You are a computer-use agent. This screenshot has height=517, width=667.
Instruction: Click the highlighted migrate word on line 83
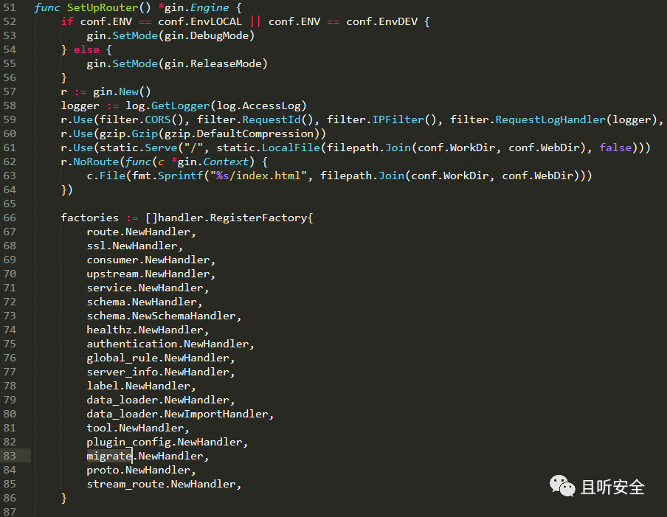[x=109, y=457]
